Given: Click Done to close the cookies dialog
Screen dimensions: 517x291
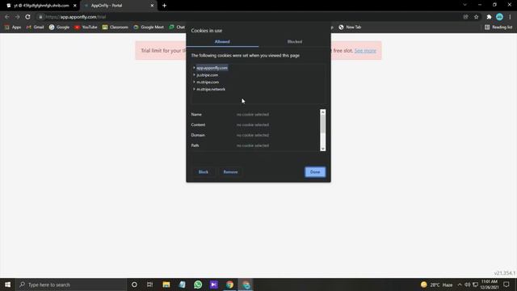Looking at the screenshot, I should tap(315, 172).
